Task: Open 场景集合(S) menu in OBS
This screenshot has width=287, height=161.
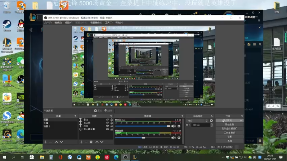Action: pos(96,23)
